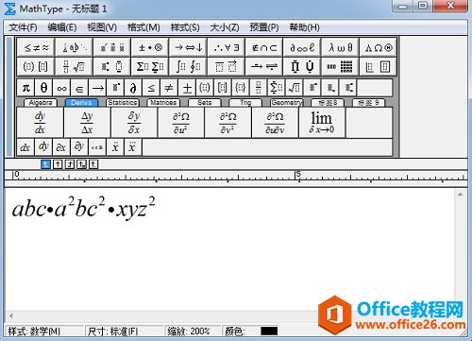Insert the curly braces template from small bar

241,88
